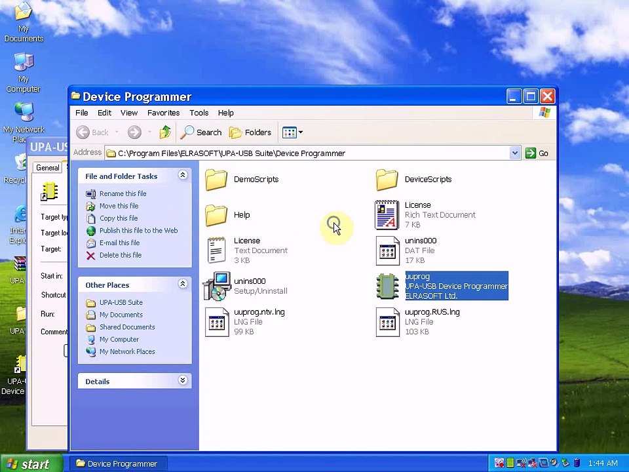The image size is (629, 472).
Task: Select the License Rich Text Document icon
Action: pyautogui.click(x=387, y=215)
